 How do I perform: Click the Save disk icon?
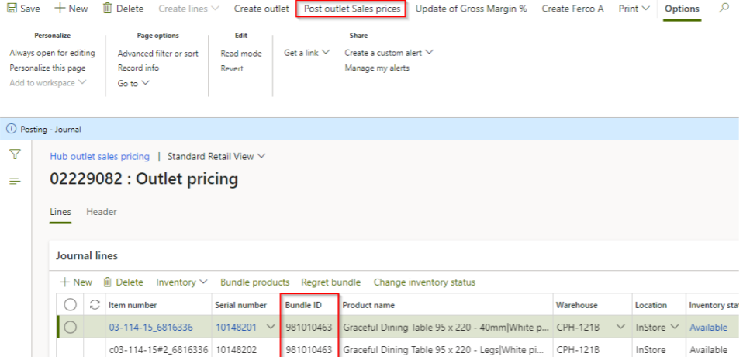[x=12, y=9]
